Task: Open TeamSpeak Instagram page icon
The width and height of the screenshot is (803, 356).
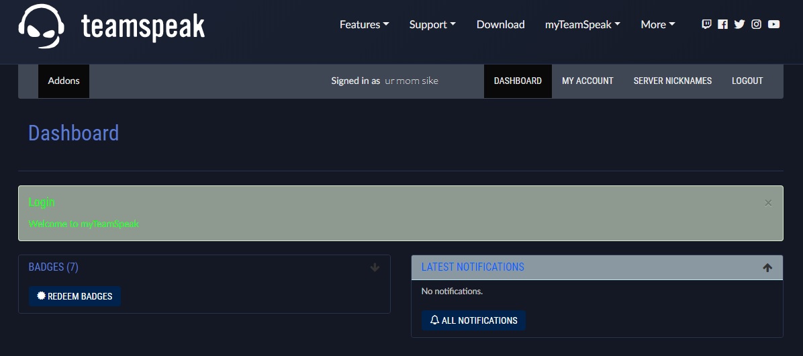Action: coord(757,24)
